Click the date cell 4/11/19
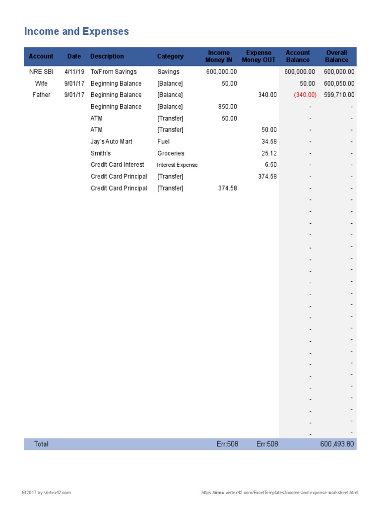The image size is (381, 508). (74, 71)
